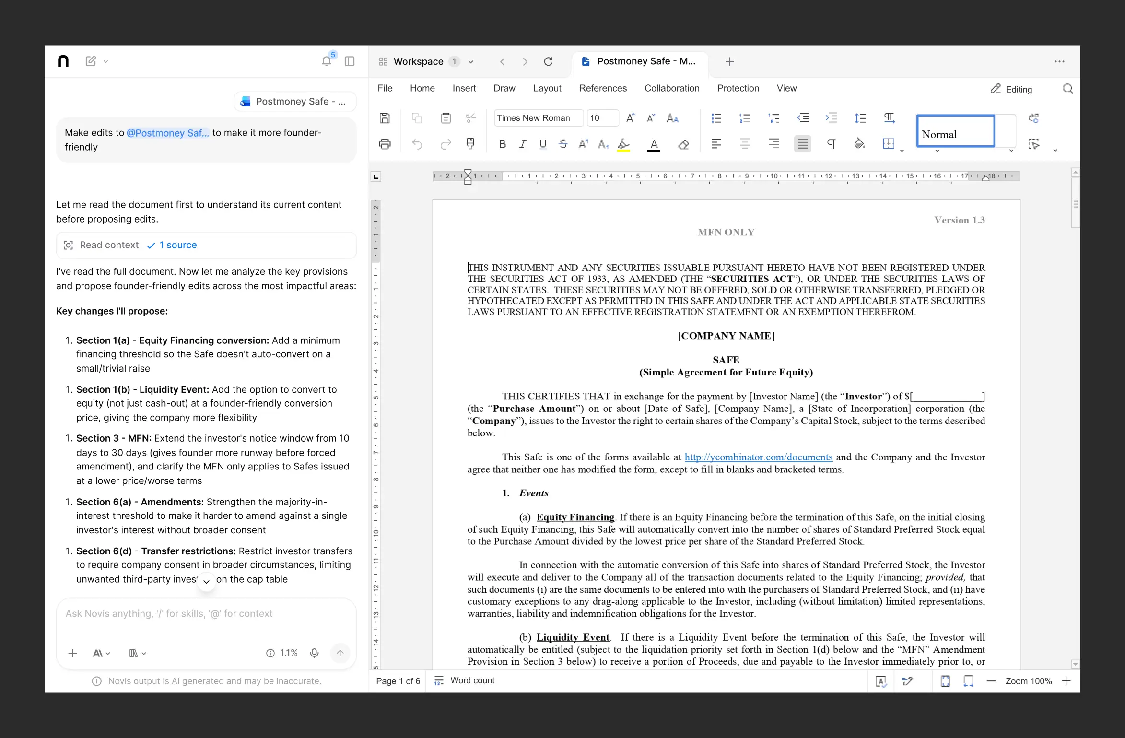
Task: Toggle Nonprinting characters pilcrow icon
Action: tap(831, 144)
